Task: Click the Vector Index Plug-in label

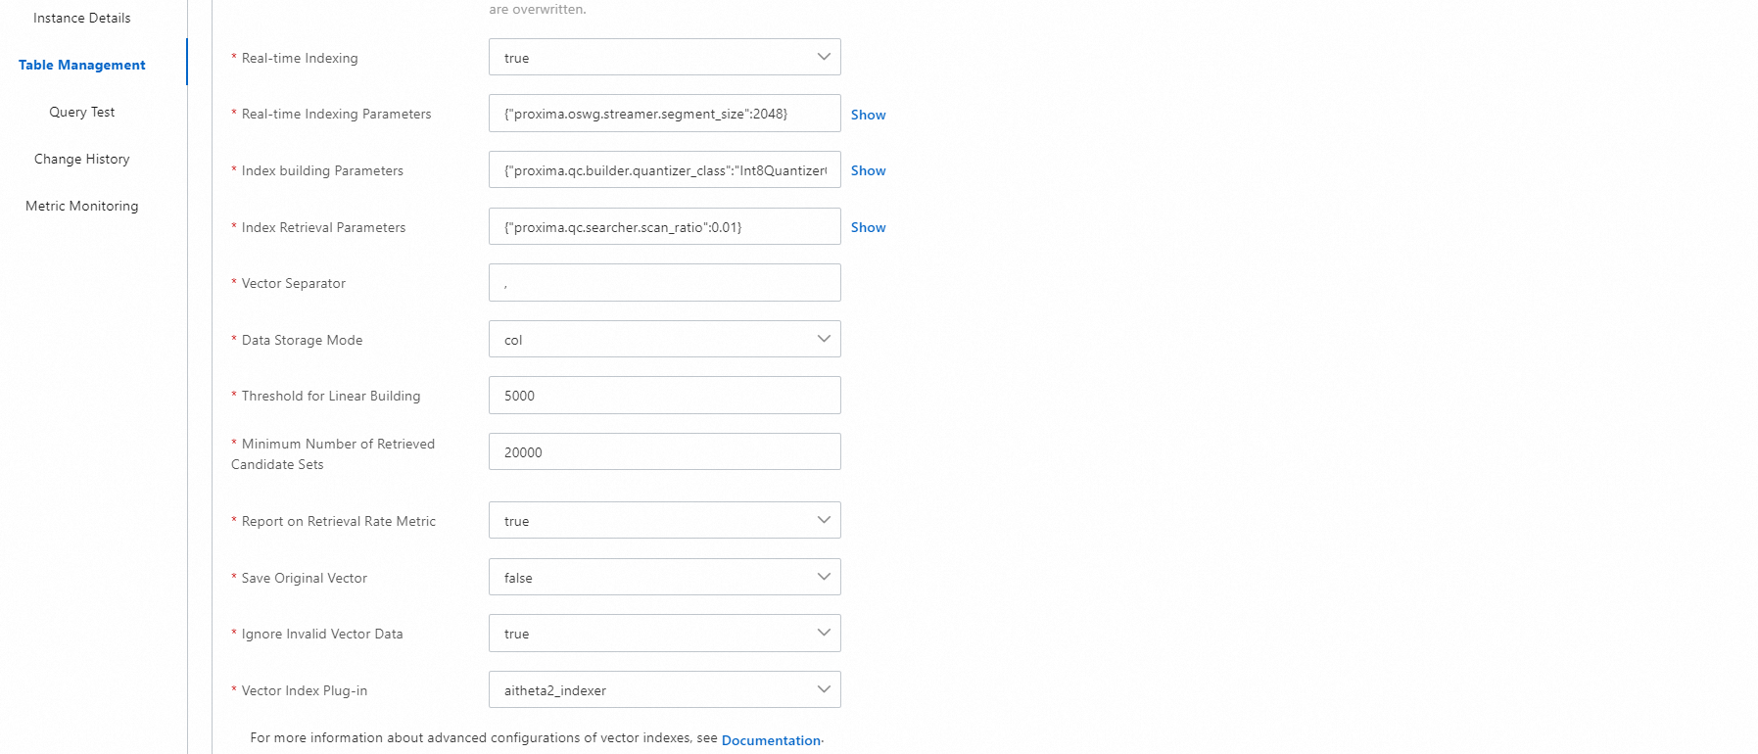Action: [x=305, y=690]
